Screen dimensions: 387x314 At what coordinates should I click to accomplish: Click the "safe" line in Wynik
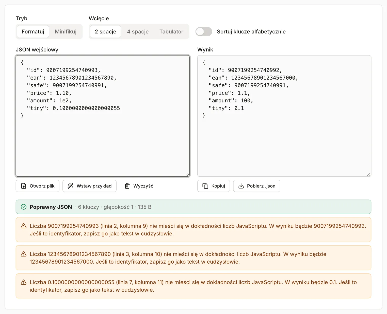click(x=249, y=85)
